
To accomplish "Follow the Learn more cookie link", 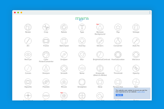I will 141,92.
